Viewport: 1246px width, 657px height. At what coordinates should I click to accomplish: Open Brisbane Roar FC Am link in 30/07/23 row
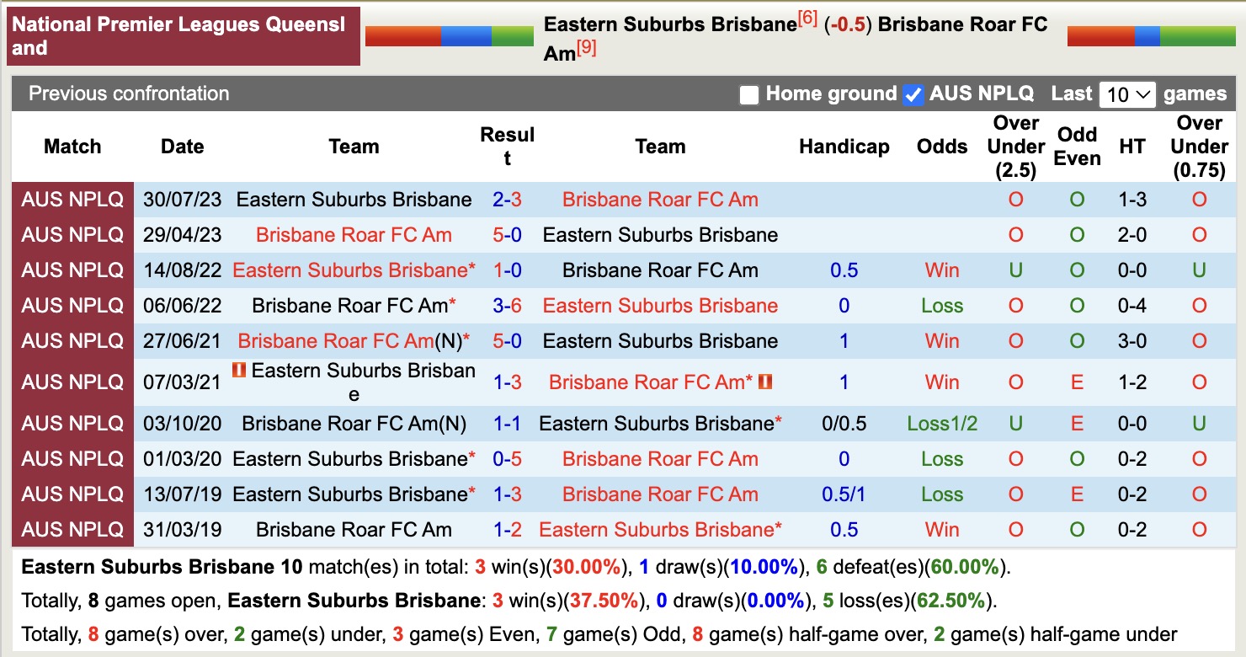click(x=660, y=200)
